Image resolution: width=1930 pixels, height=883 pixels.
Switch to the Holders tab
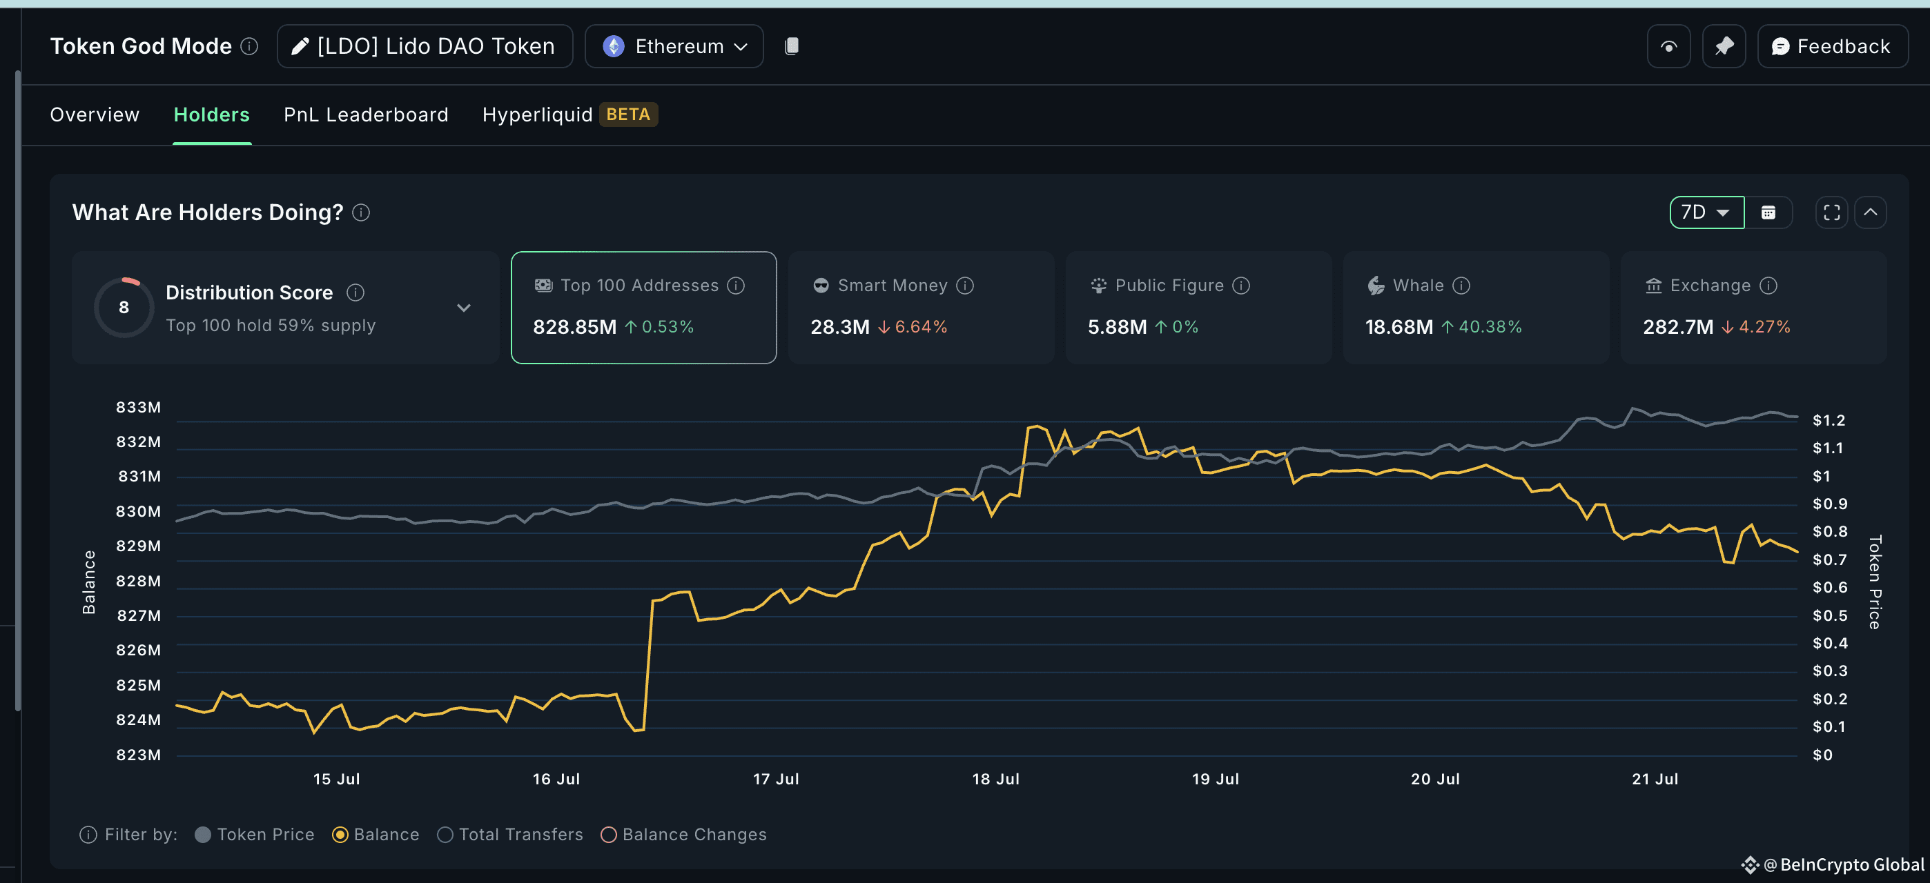pyautogui.click(x=211, y=115)
